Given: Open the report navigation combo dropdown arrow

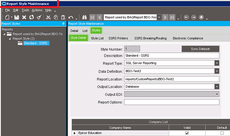Looking at the screenshot, I should 159,17.
